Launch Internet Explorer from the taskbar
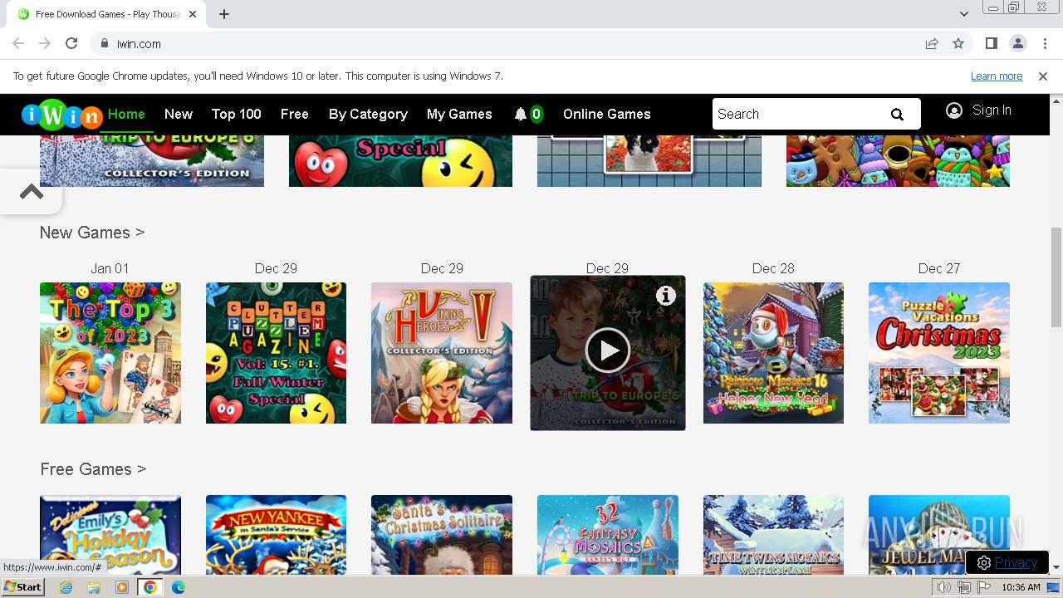 pyautogui.click(x=66, y=587)
